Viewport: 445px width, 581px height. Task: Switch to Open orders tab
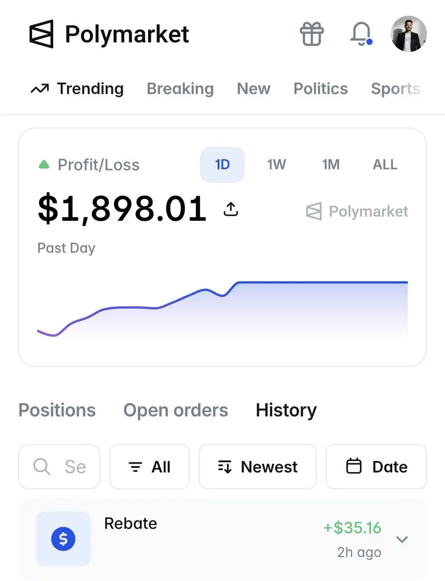click(x=176, y=410)
